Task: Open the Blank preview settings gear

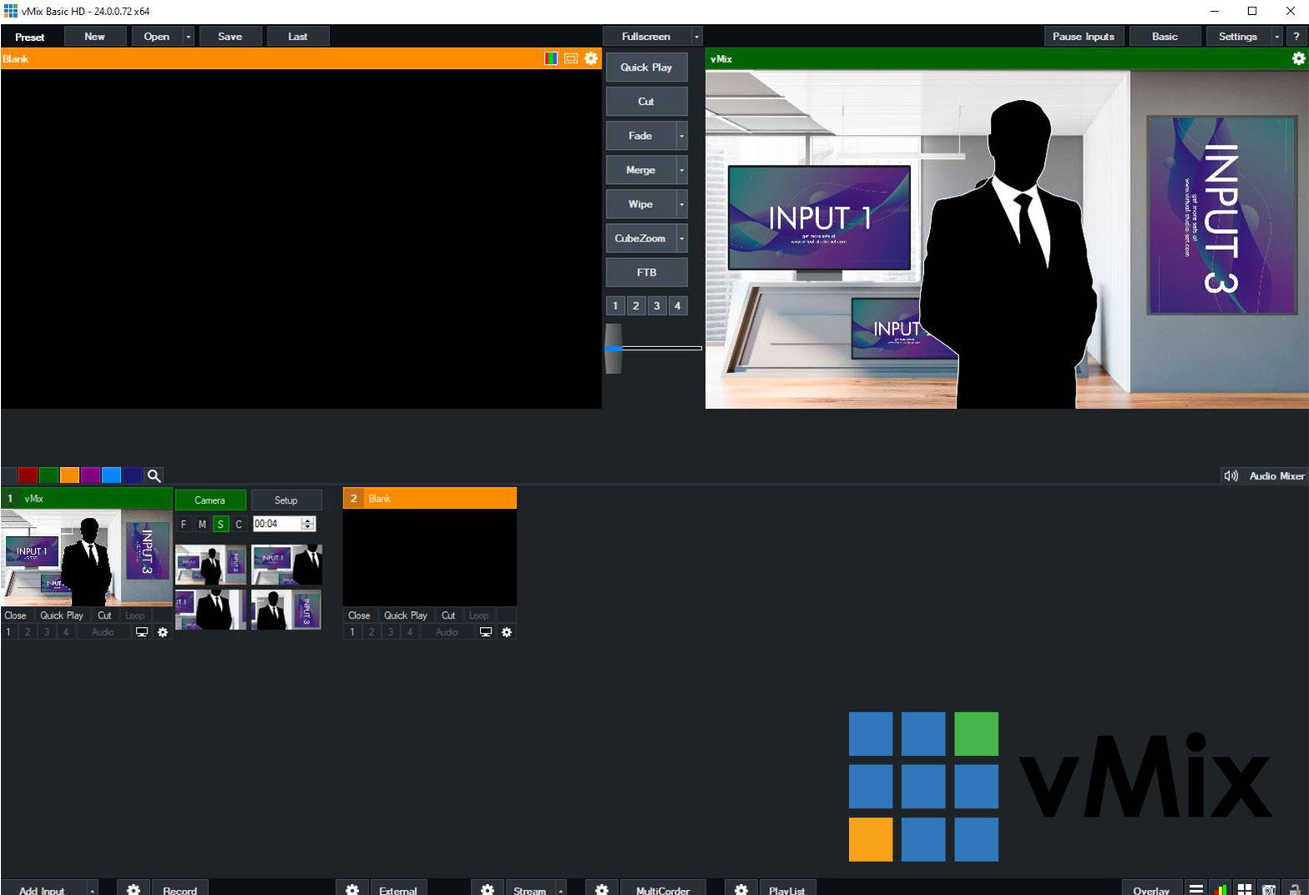Action: 591,58
